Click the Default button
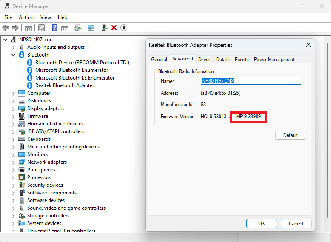Screen dimensions: 331x242 point(291,135)
